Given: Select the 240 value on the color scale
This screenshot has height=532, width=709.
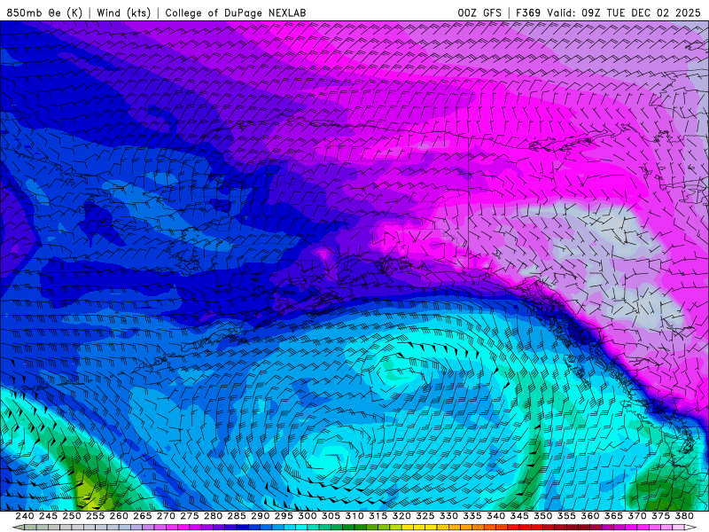Looking at the screenshot, I should (25, 516).
